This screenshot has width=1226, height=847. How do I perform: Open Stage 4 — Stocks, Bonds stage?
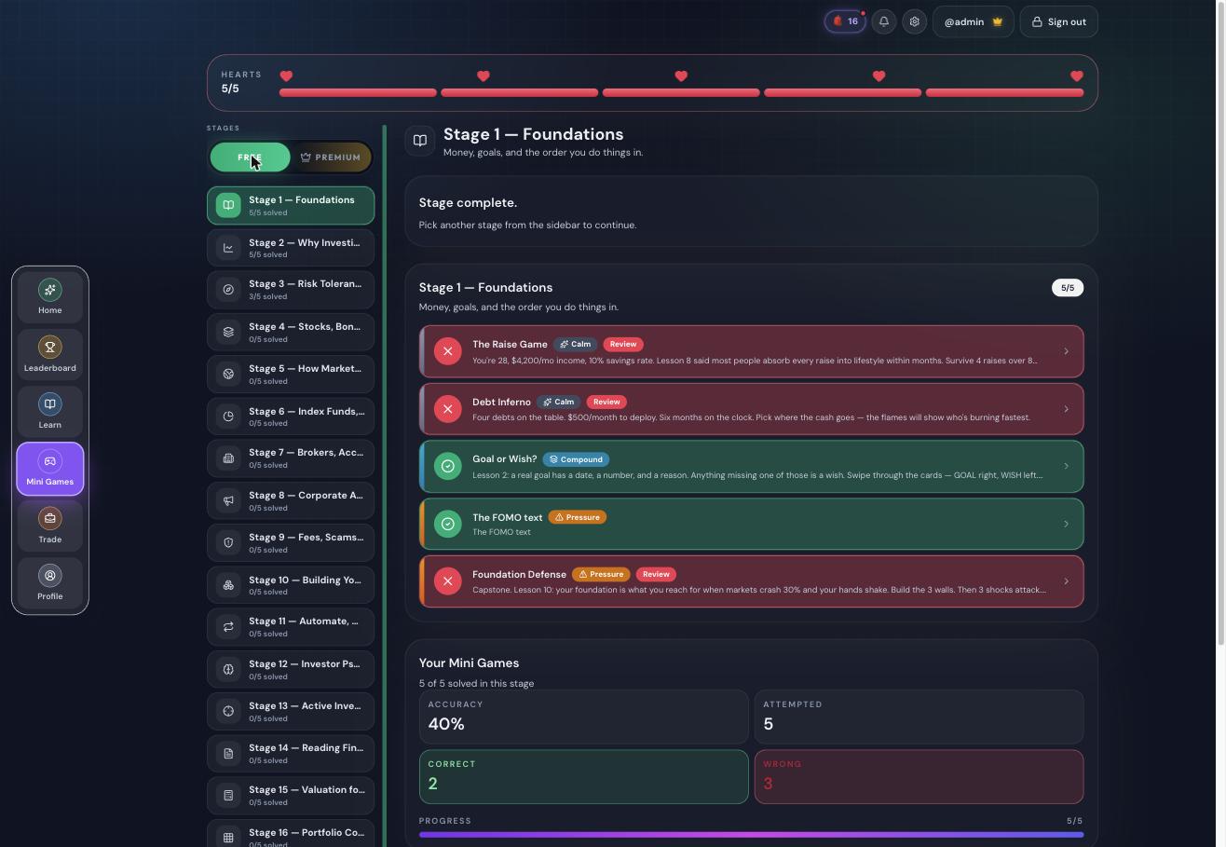pyautogui.click(x=291, y=332)
